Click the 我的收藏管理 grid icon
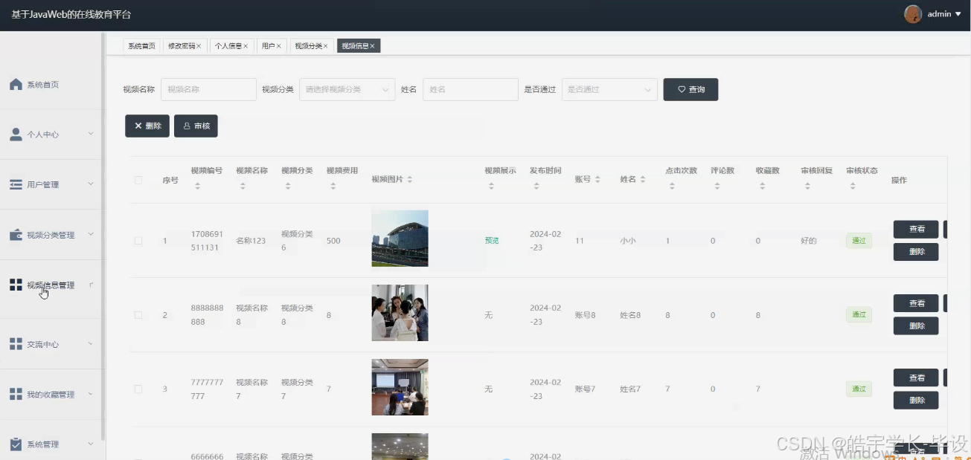The height and width of the screenshot is (460, 971). 16,394
